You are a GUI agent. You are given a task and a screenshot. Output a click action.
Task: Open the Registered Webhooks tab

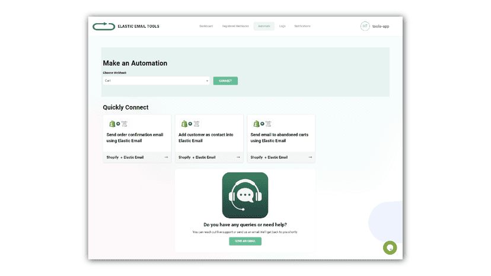235,26
